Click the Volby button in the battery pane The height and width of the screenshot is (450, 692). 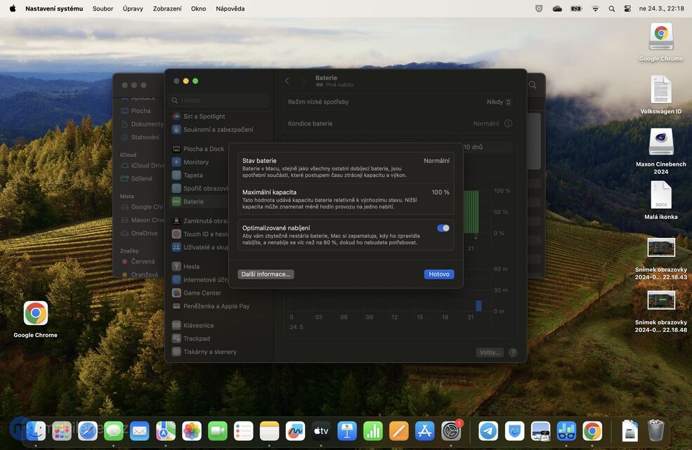click(x=488, y=352)
